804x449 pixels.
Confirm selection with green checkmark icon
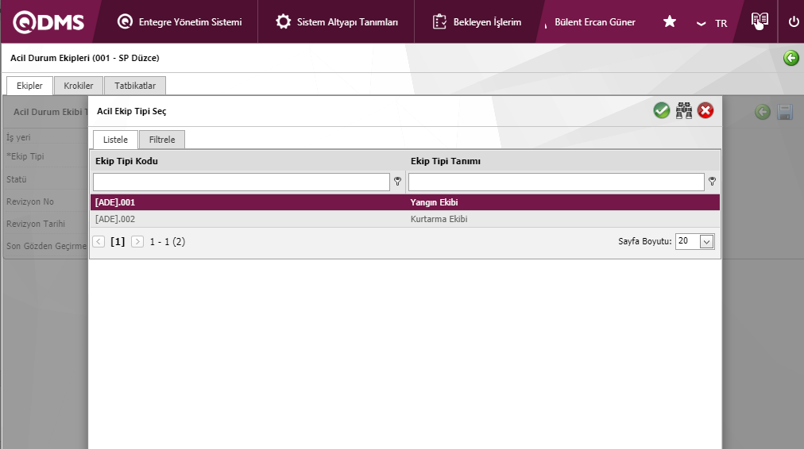(x=662, y=110)
